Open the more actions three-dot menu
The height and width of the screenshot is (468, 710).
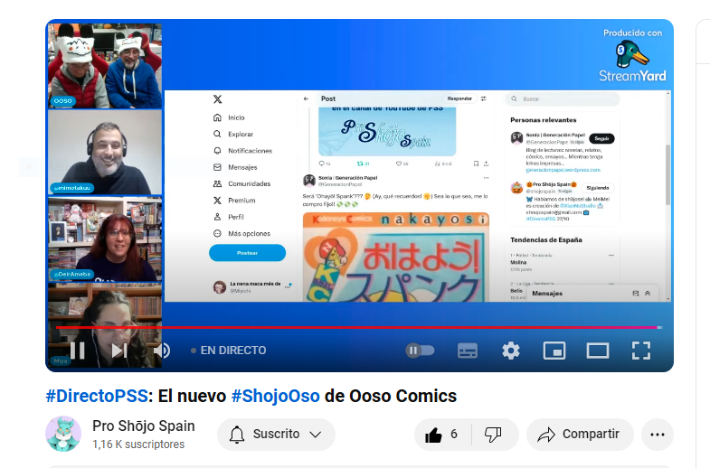[658, 434]
